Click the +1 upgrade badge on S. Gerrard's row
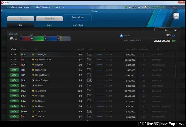Image resolution: width=186 pixels, height=127 pixels. coord(90,91)
